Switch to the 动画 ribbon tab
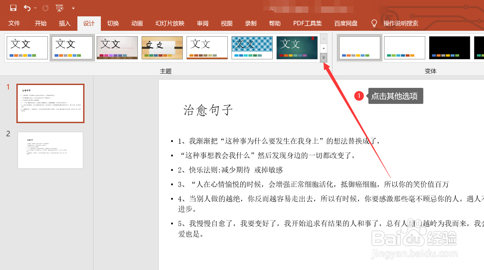The height and width of the screenshot is (270, 484). tap(137, 23)
